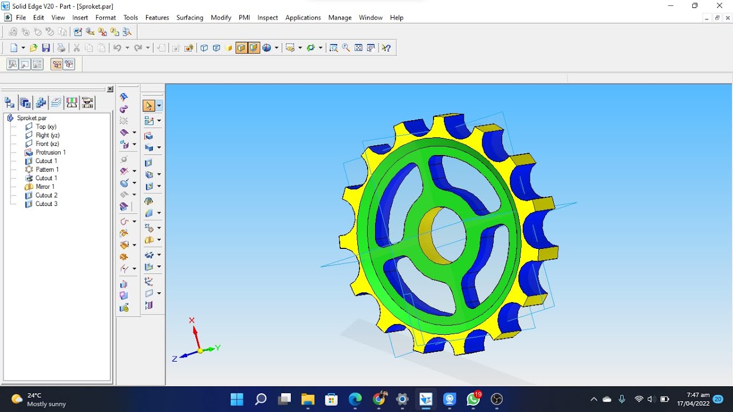Toggle the highlighted shading button beside the sphere icon
Image resolution: width=733 pixels, height=412 pixels.
coord(254,48)
